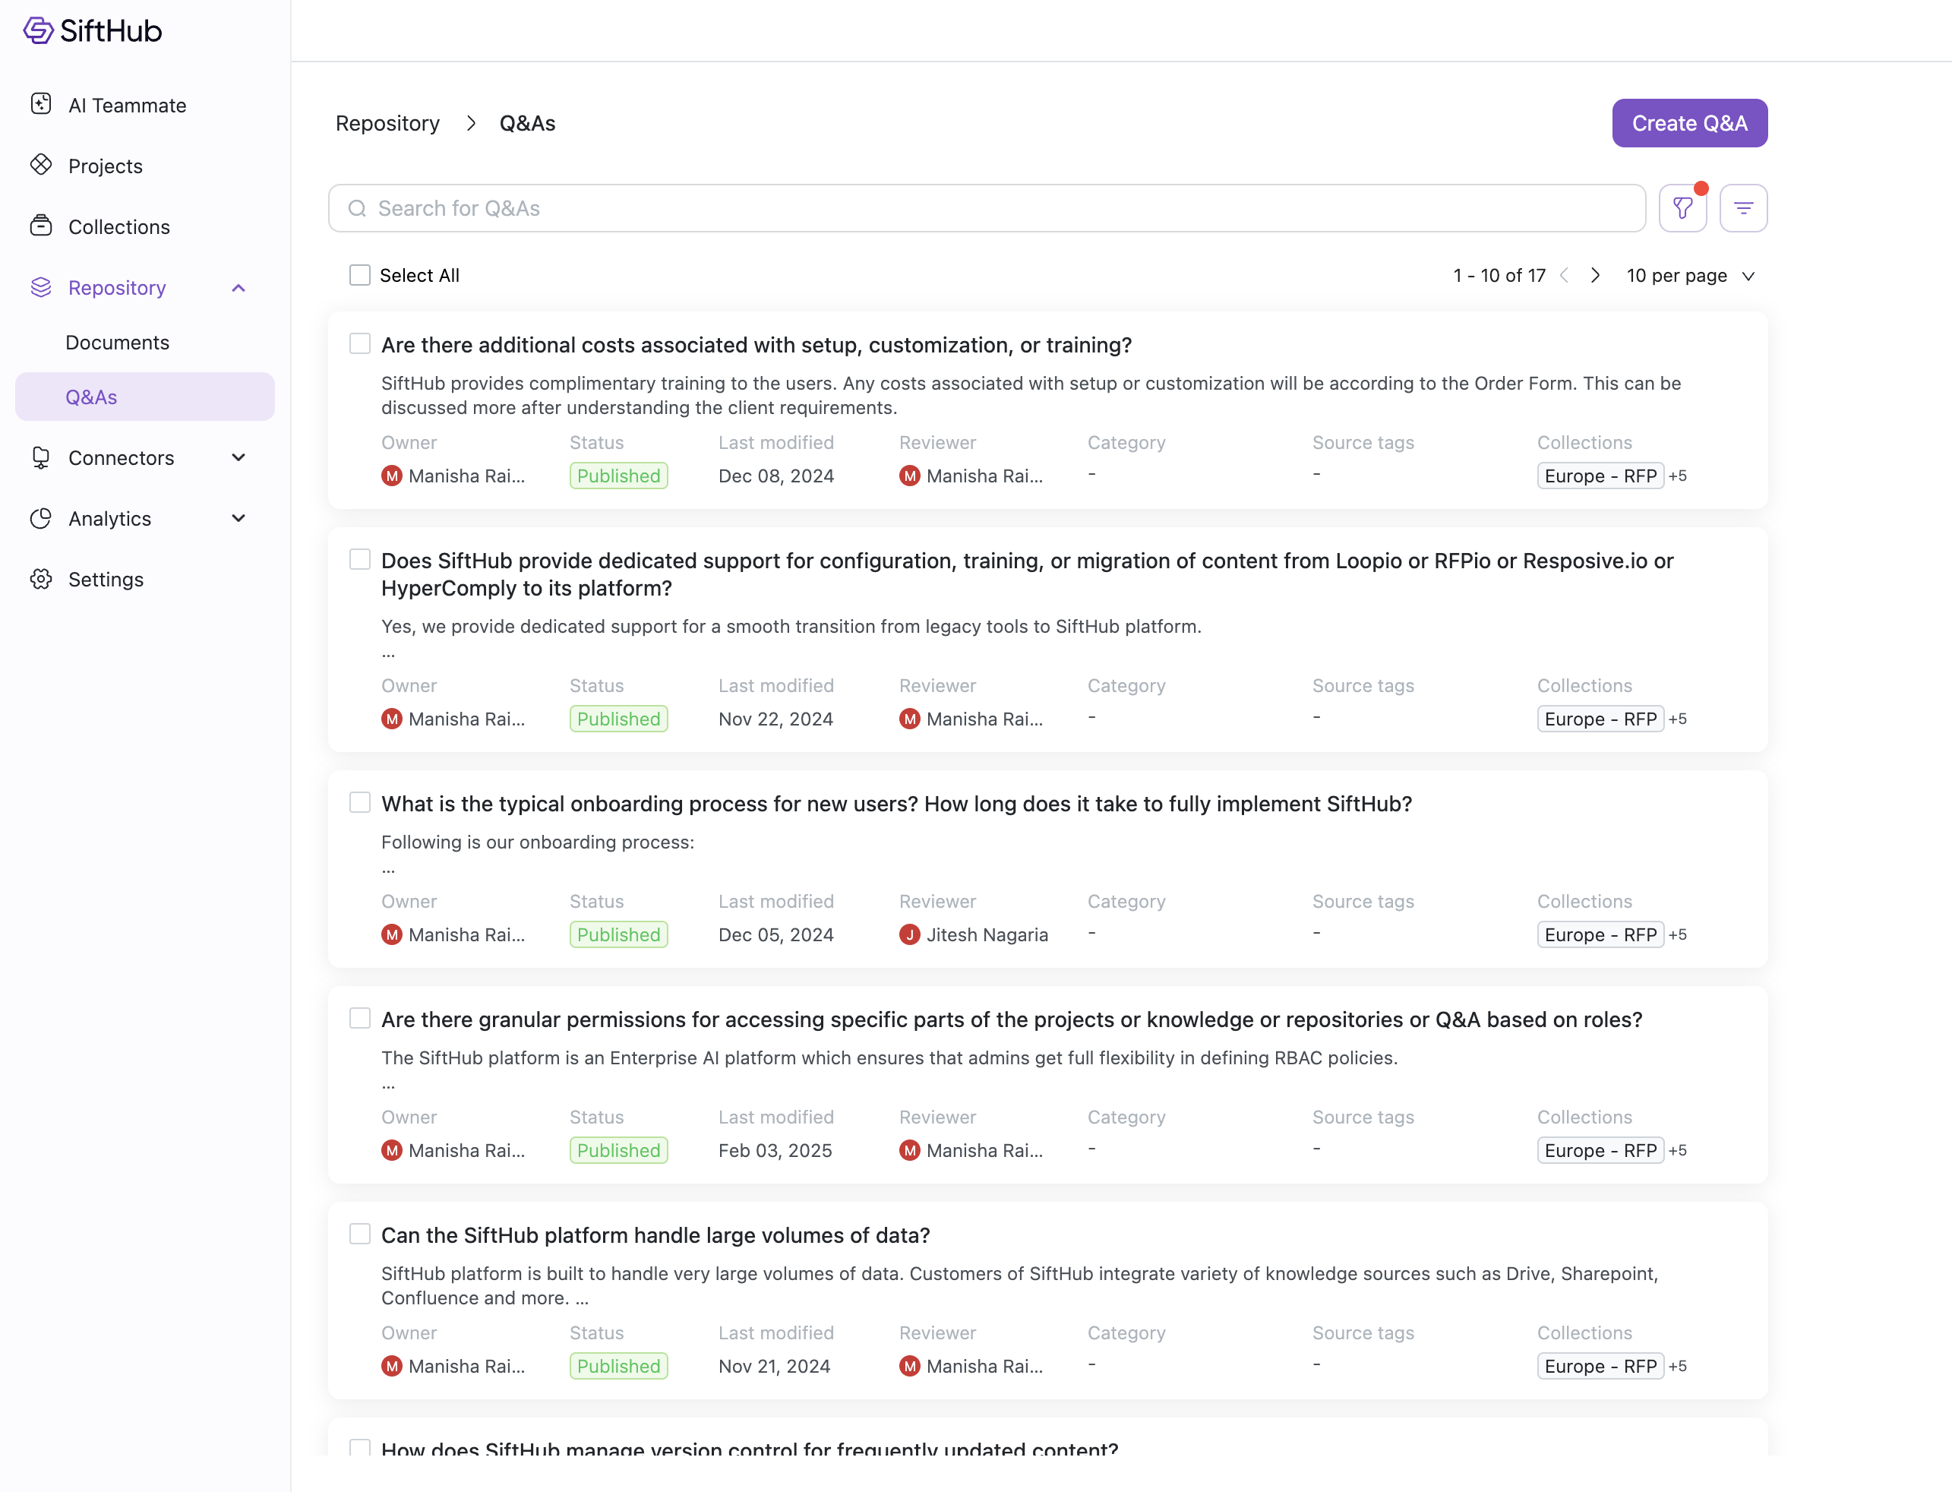Click the SiftHub logo icon
Viewport: 1952px width, 1492px height.
[38, 30]
